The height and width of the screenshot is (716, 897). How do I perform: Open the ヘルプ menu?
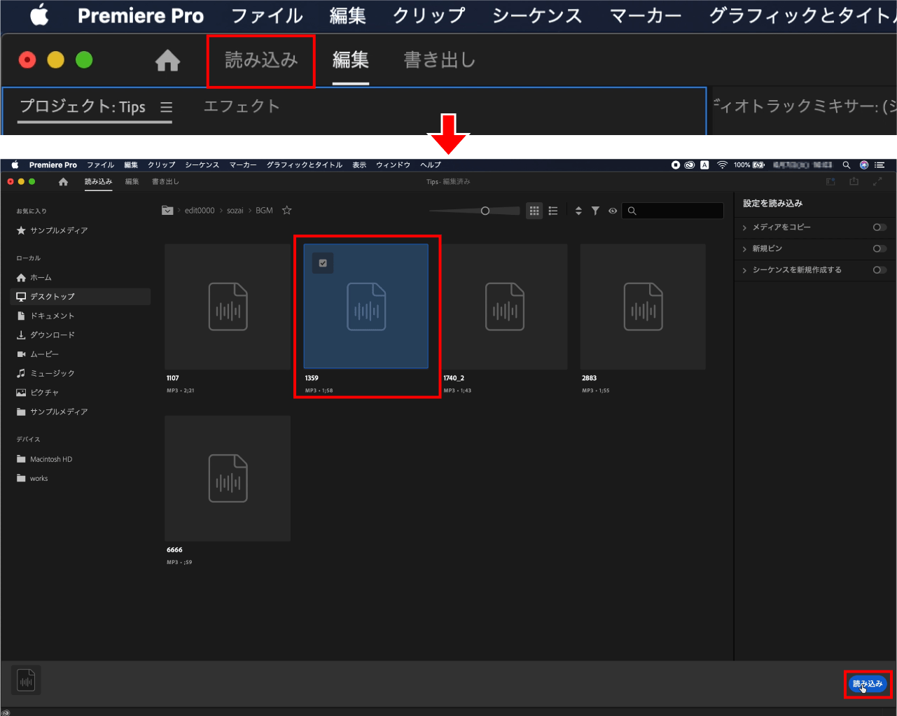coord(431,165)
